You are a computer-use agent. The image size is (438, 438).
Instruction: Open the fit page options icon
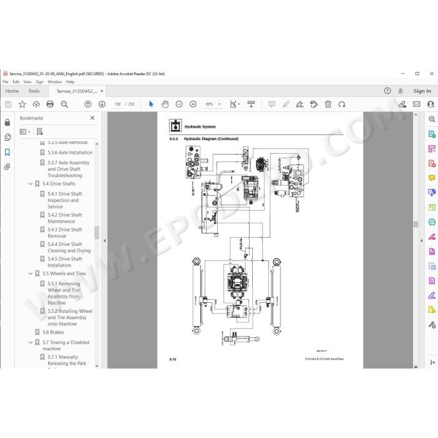tap(235, 104)
